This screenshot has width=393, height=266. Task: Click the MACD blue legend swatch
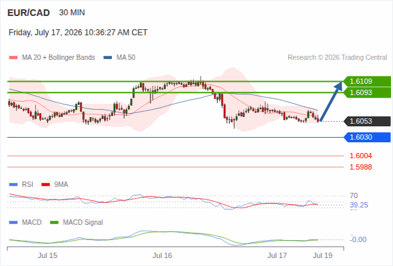(x=13, y=223)
